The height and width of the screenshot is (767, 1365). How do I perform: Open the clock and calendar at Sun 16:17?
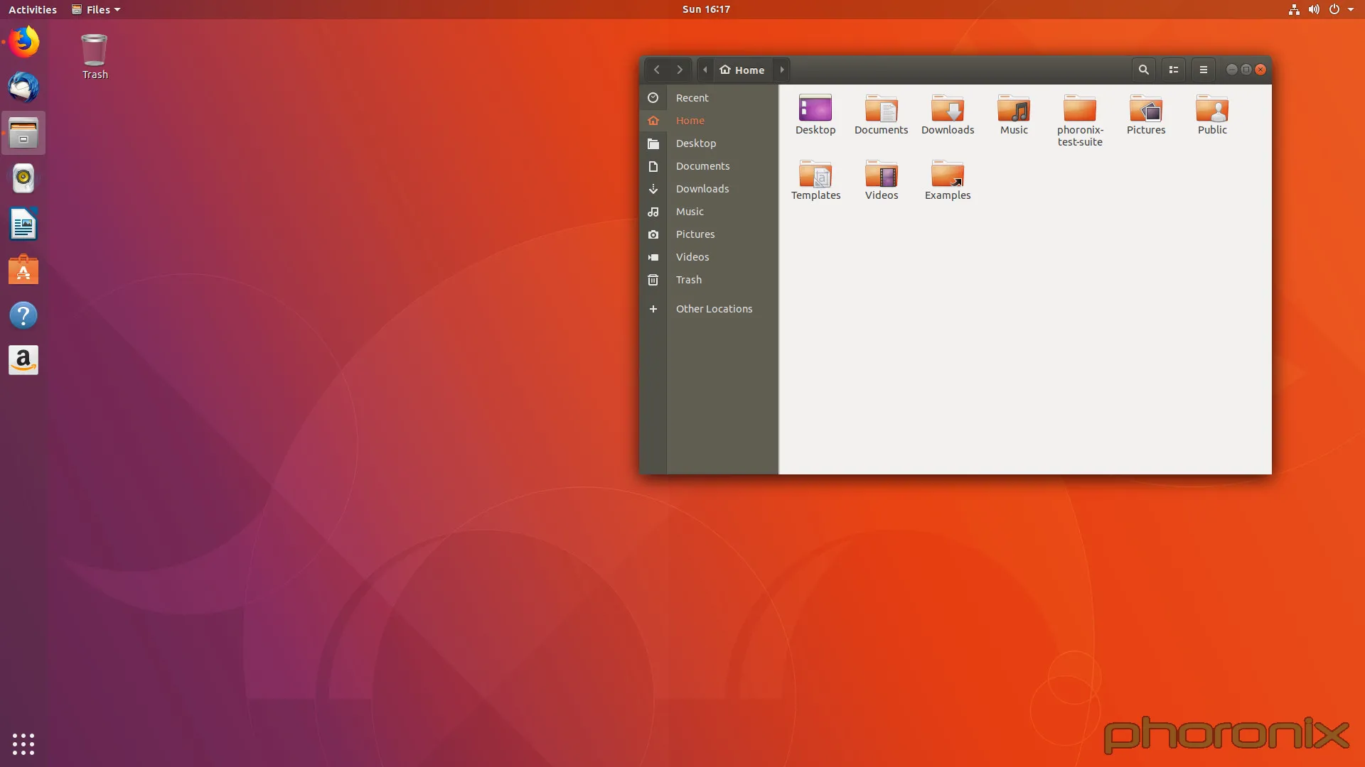pos(706,9)
